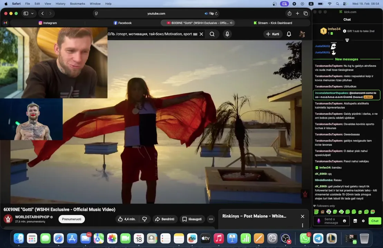Switch to the Facebook tab
Screen dimensions: 383x248
pyautogui.click(x=123, y=23)
